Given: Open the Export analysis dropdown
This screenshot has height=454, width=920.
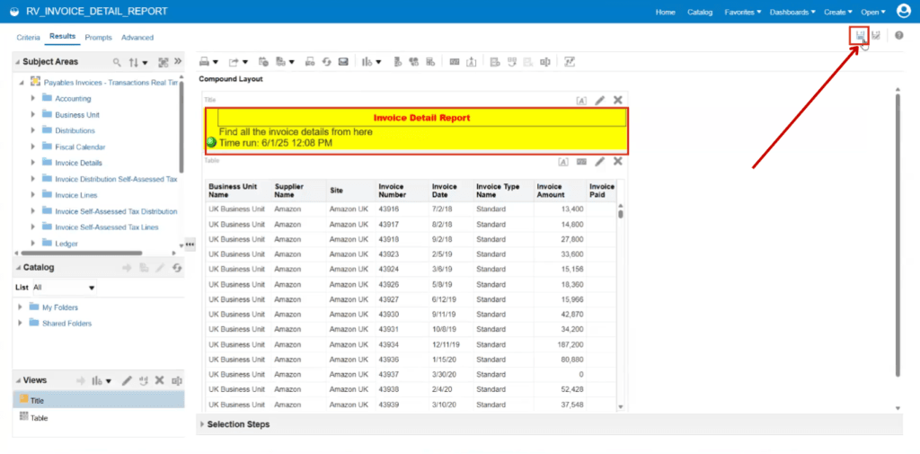Looking at the screenshot, I should (x=238, y=62).
